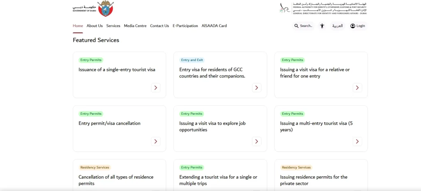Switch language to Arabic (العربية)

(338, 26)
